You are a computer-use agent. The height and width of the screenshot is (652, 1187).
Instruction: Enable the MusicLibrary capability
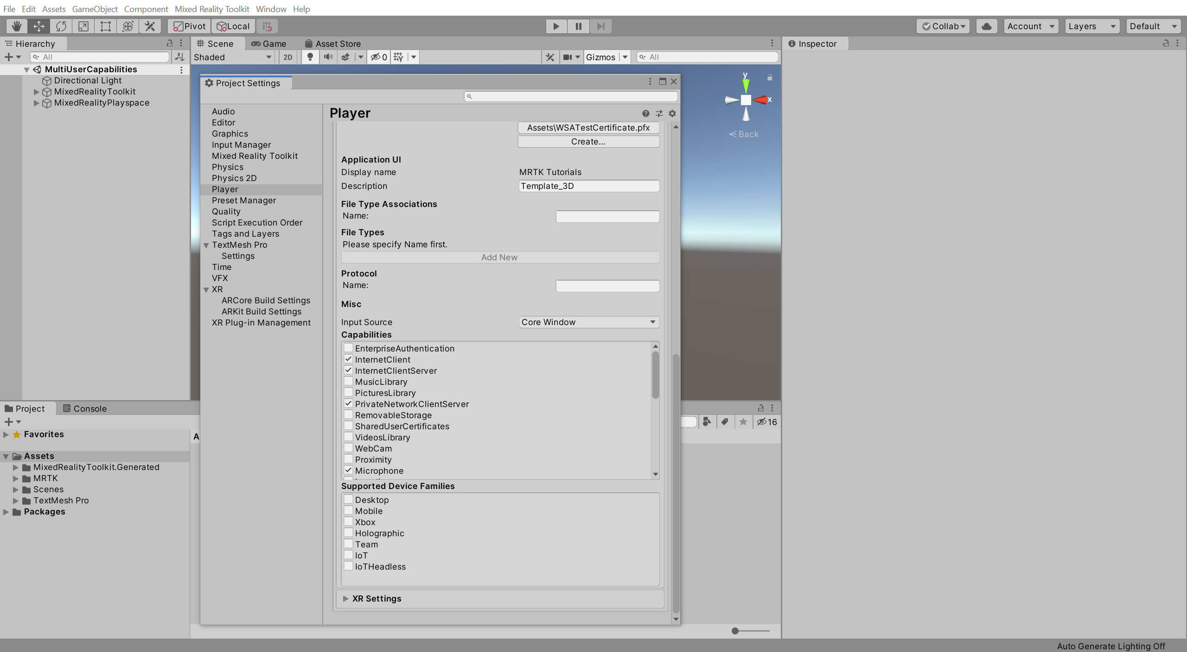click(x=348, y=381)
